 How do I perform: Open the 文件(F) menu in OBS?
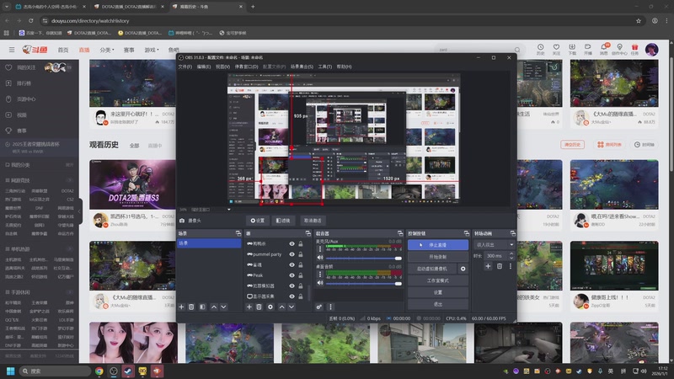click(x=185, y=66)
